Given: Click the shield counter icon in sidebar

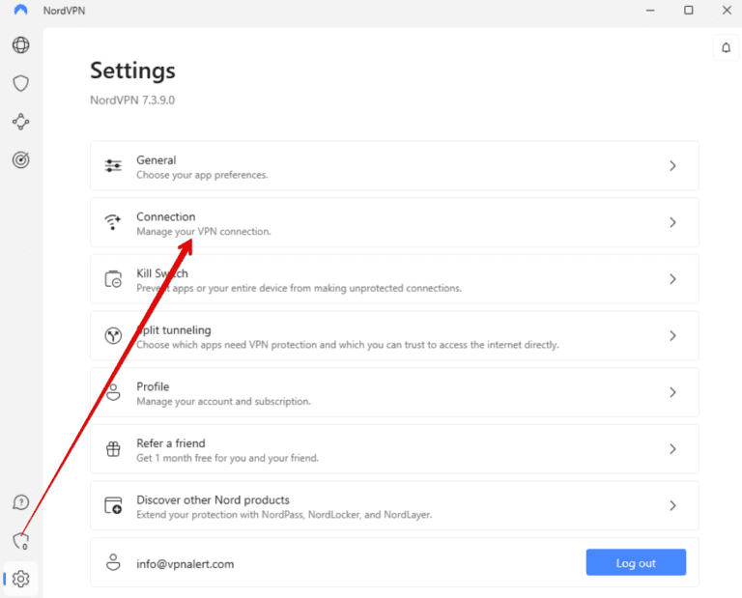Looking at the screenshot, I should 20,541.
